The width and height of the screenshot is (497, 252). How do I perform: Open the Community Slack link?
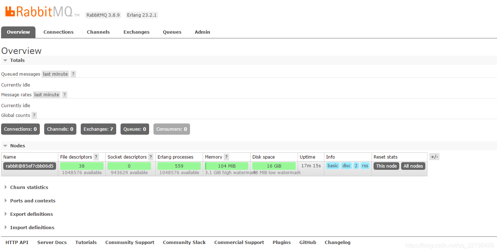pos(184,242)
